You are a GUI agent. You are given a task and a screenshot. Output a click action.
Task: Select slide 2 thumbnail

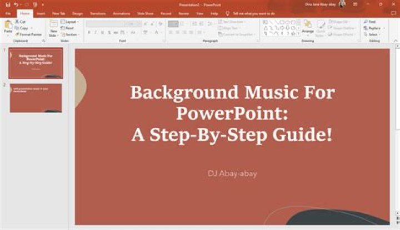[x=36, y=98]
